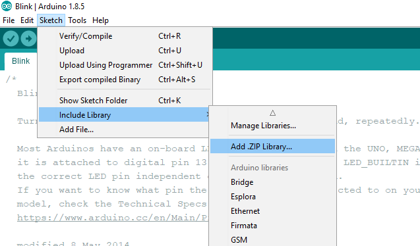Expand the Include Library submenu arrow
The height and width of the screenshot is (246, 420).
[208, 114]
